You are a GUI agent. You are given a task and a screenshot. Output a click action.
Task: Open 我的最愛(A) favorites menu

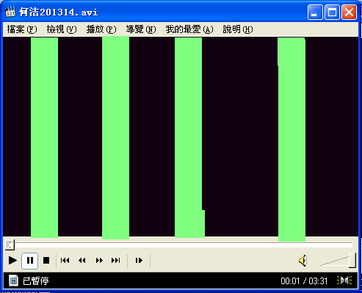point(189,29)
